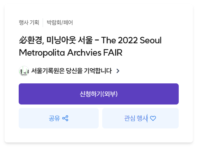Open the 서울기록원 organizer avatar logo

24,71
